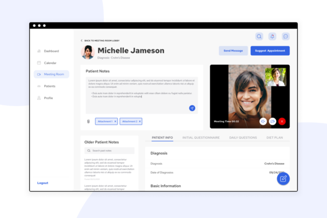
Task: Switch to Daily Questions tab
Action: click(243, 138)
